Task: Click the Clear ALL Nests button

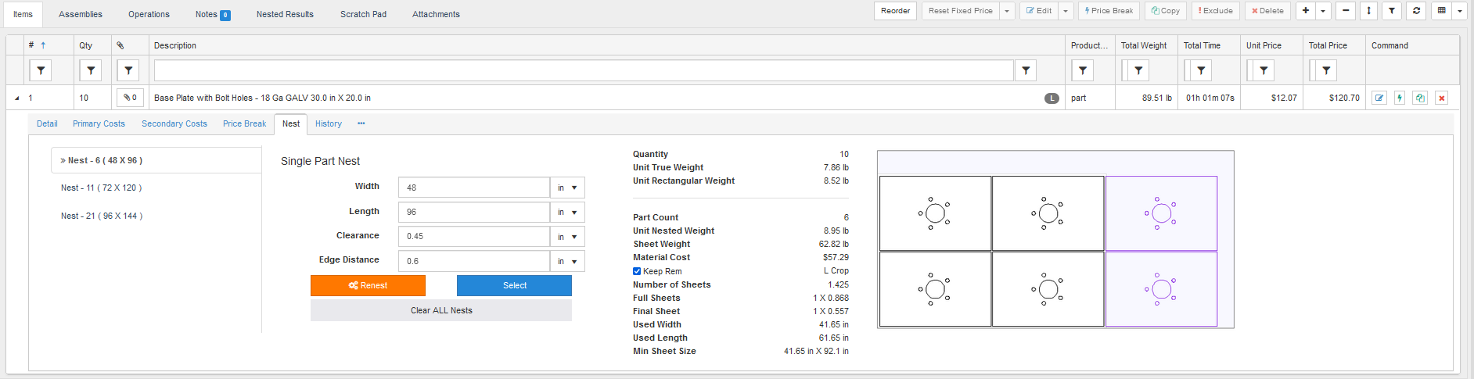Action: 441,310
